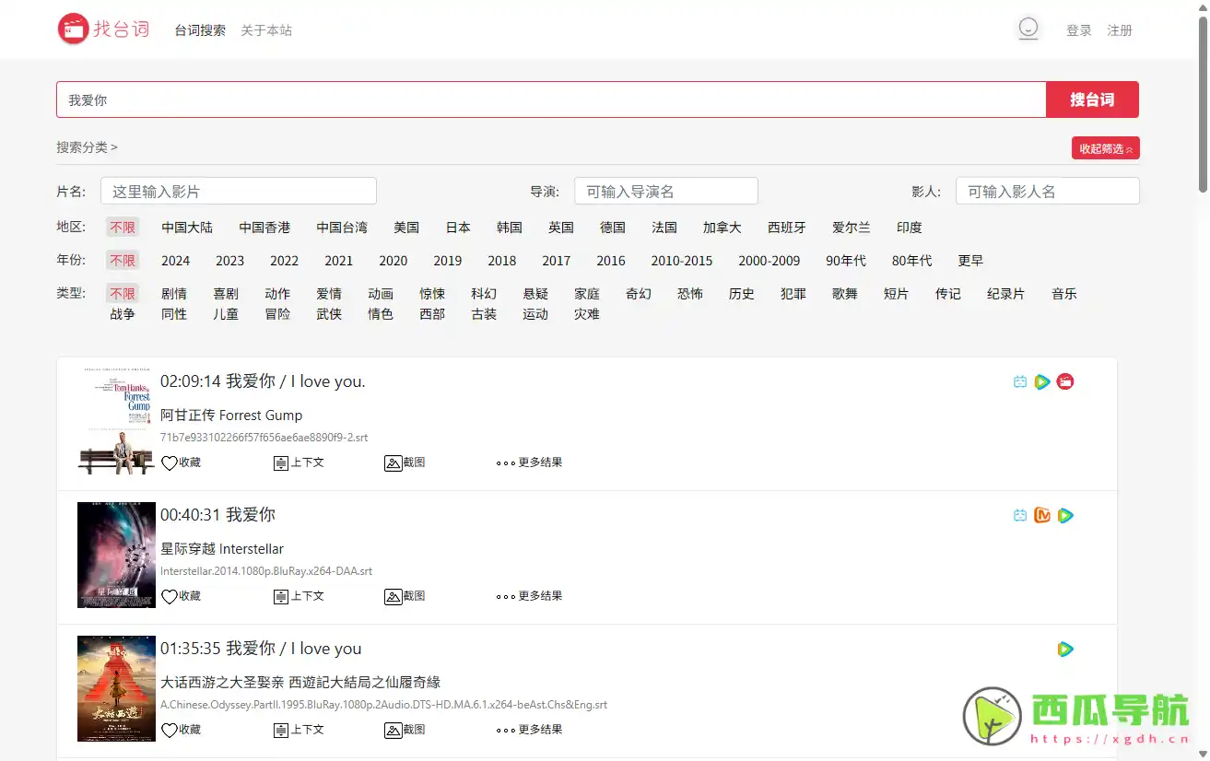Open the 台词搜索 menu item
Viewport: 1210px width, 761px height.
coord(199,29)
